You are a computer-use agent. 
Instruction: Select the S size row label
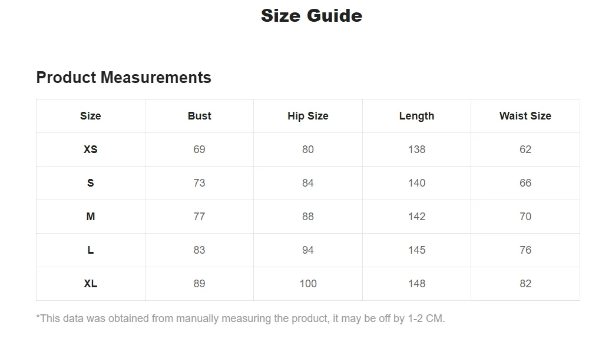91,183
